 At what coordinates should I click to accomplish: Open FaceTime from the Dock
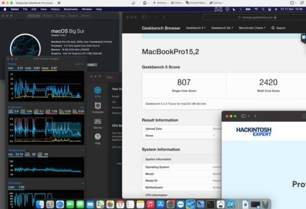(70, 204)
